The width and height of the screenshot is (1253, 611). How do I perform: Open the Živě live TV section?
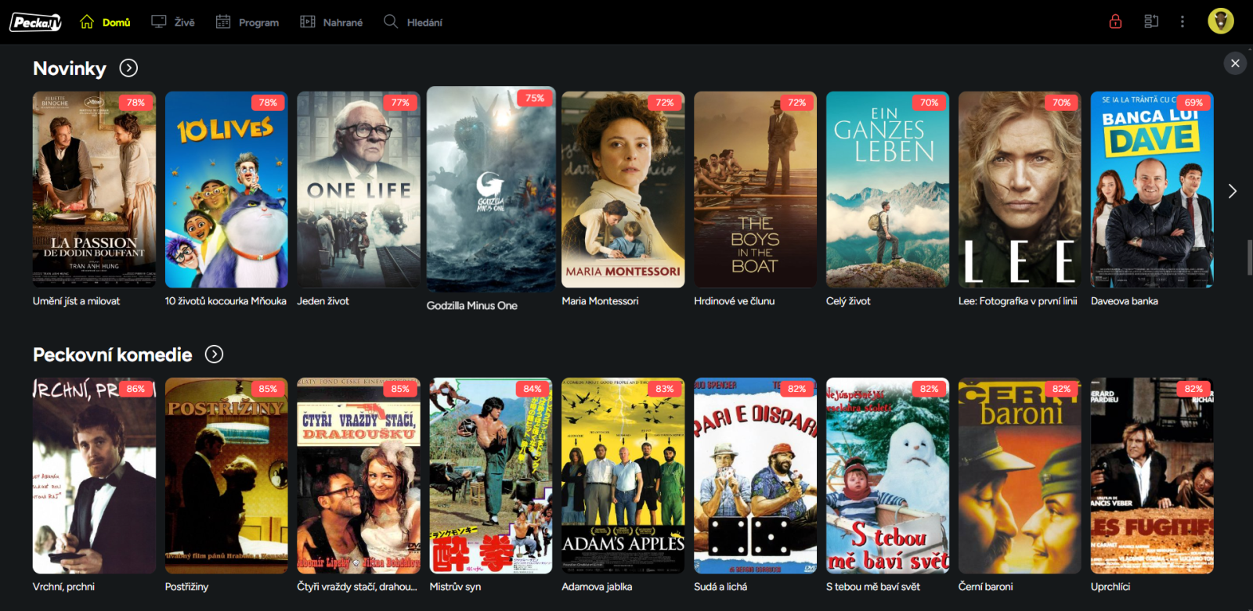click(x=173, y=22)
